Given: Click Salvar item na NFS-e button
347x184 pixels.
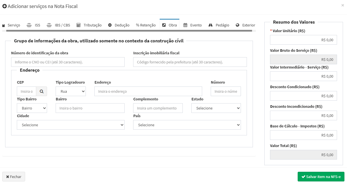Looking at the screenshot, I should (x=321, y=177).
